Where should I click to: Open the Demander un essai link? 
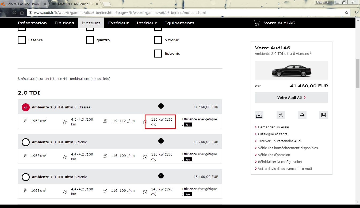pyautogui.click(x=273, y=127)
